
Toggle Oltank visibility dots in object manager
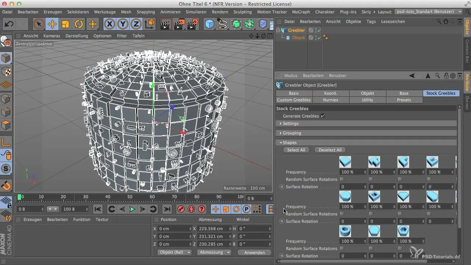(315, 38)
